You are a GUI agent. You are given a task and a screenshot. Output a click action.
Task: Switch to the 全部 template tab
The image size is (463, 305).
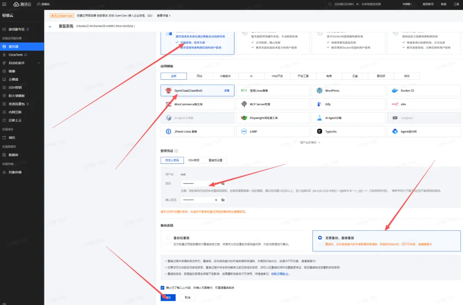coord(174,76)
